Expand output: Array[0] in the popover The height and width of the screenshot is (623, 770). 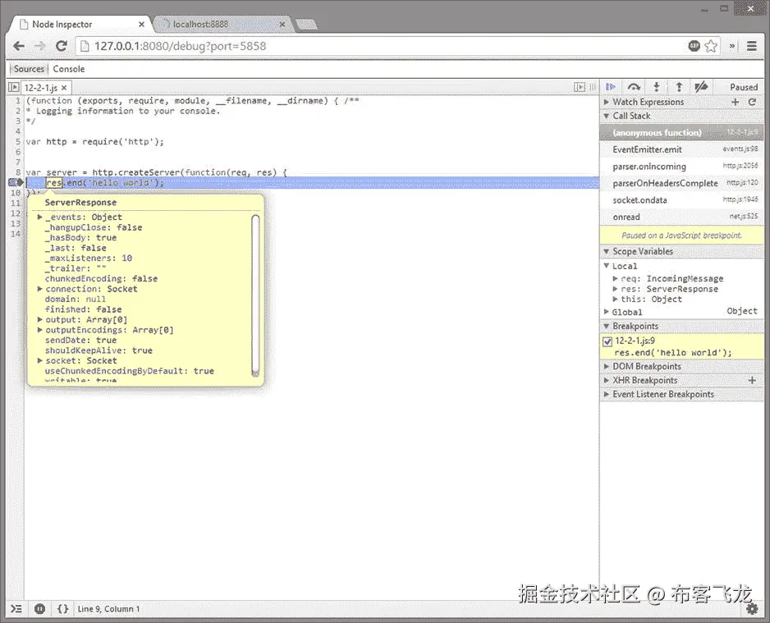point(39,319)
